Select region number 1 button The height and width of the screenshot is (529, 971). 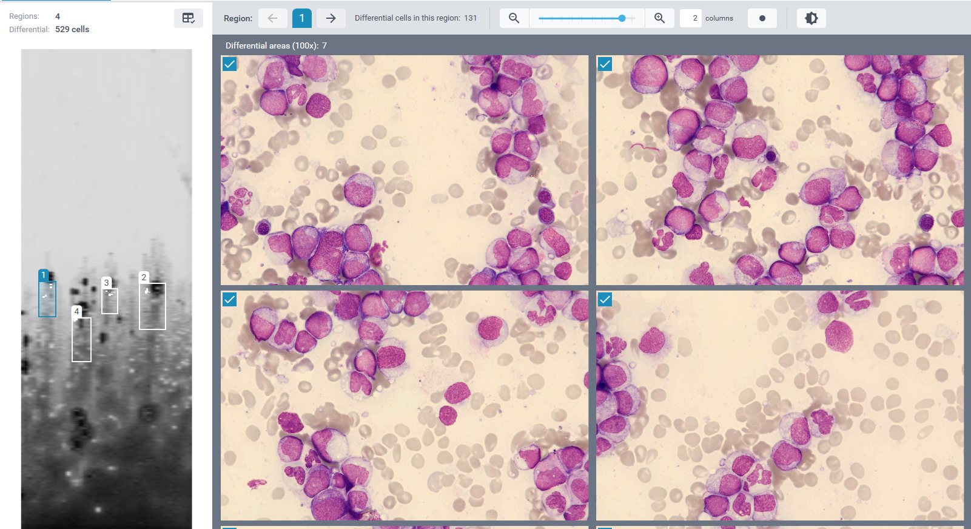coord(302,18)
